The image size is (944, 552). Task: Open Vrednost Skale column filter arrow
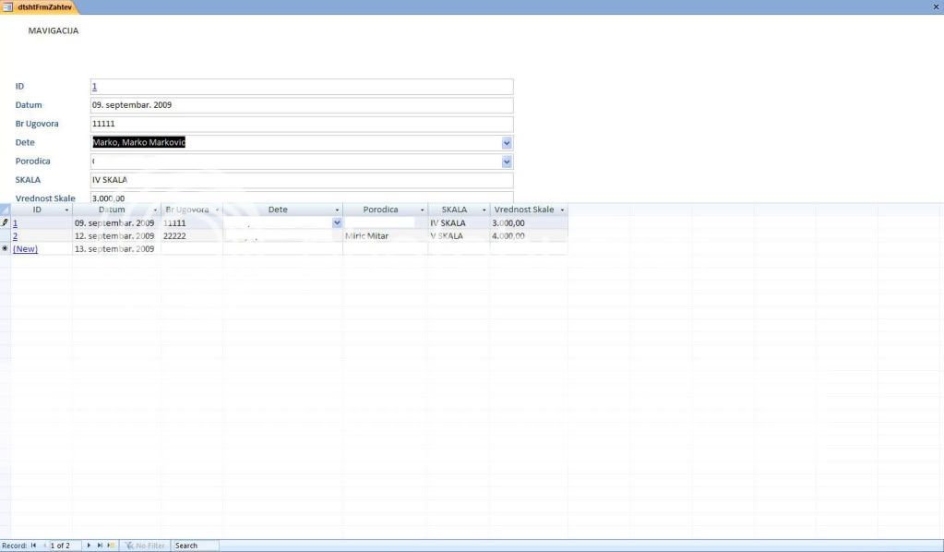562,210
